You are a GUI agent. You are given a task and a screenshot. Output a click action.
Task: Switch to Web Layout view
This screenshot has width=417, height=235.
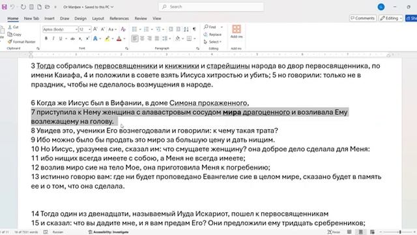click(372, 232)
